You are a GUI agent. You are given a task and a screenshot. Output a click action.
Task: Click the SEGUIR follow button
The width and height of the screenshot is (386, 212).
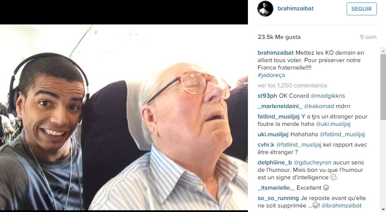coord(362,9)
